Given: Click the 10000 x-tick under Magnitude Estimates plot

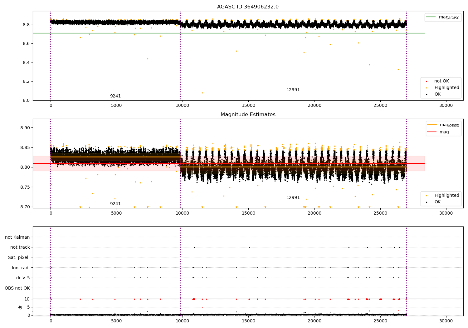Looking at the screenshot, I should tap(182, 213).
